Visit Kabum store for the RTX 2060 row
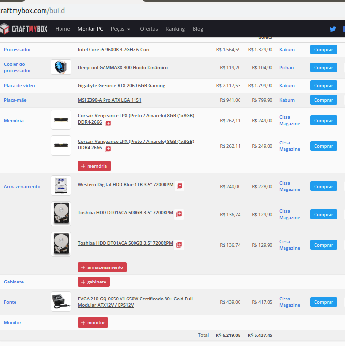This screenshot has width=345, height=346. tap(287, 85)
